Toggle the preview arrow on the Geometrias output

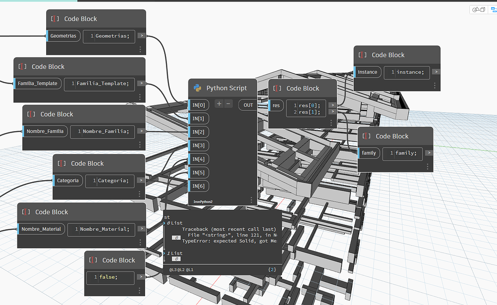[x=141, y=35]
